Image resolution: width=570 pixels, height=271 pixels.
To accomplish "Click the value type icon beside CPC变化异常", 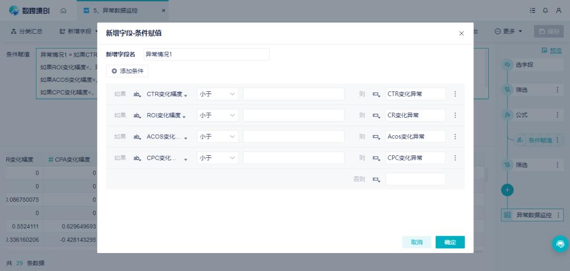I will click(x=376, y=158).
